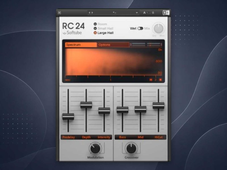Click the 600 frequency label
The width and height of the screenshot is (227, 170).
[x=159, y=61]
